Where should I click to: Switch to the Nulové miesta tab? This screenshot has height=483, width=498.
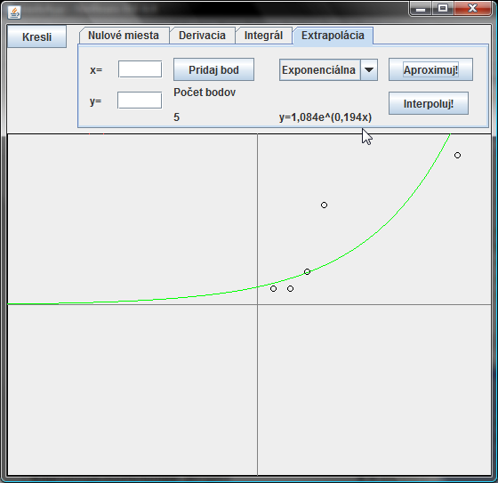coord(124,36)
